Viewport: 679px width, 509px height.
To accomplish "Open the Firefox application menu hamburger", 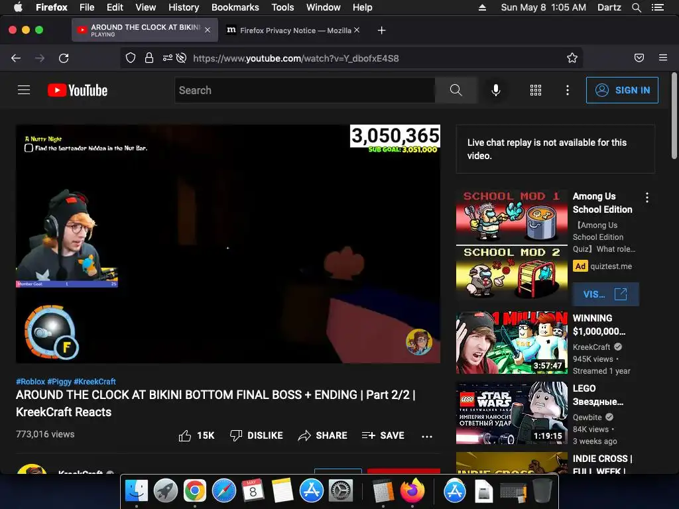I will tap(663, 58).
